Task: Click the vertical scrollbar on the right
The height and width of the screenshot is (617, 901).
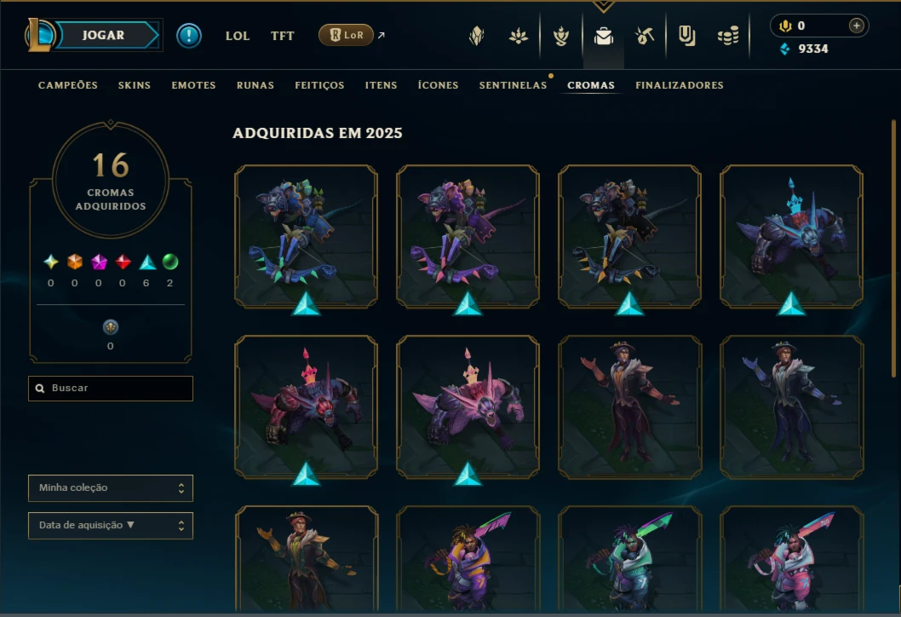Action: (x=893, y=248)
